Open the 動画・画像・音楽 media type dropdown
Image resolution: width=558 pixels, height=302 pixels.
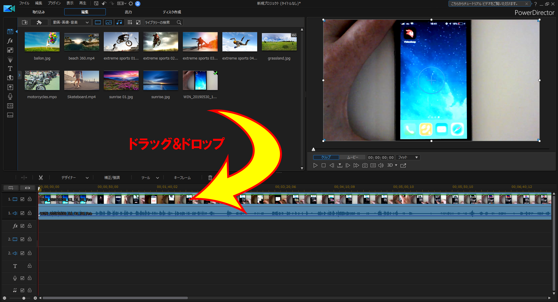(71, 22)
